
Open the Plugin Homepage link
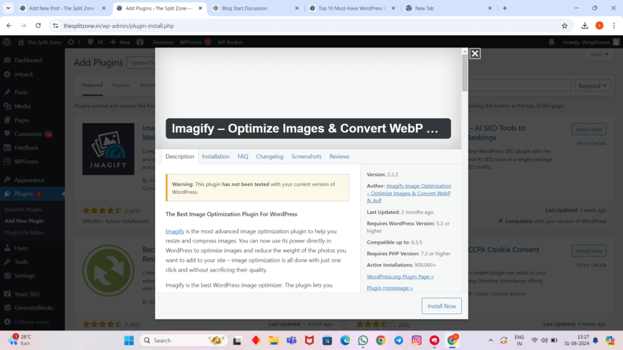click(x=389, y=288)
